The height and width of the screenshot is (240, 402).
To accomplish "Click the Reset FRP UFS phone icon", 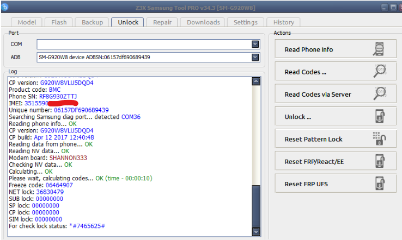I will pos(380,184).
